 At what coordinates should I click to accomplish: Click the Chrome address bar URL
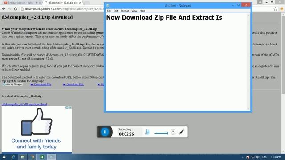(x=64, y=9)
